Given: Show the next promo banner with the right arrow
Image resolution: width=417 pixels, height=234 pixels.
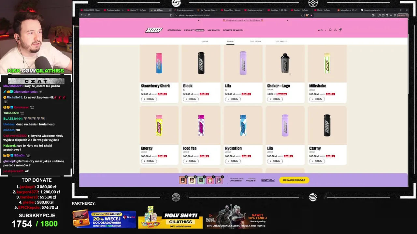Looking at the screenshot, I should coord(287,20).
